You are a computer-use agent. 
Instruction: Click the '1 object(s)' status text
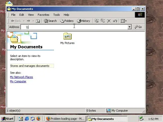pyautogui.click(x=14, y=111)
